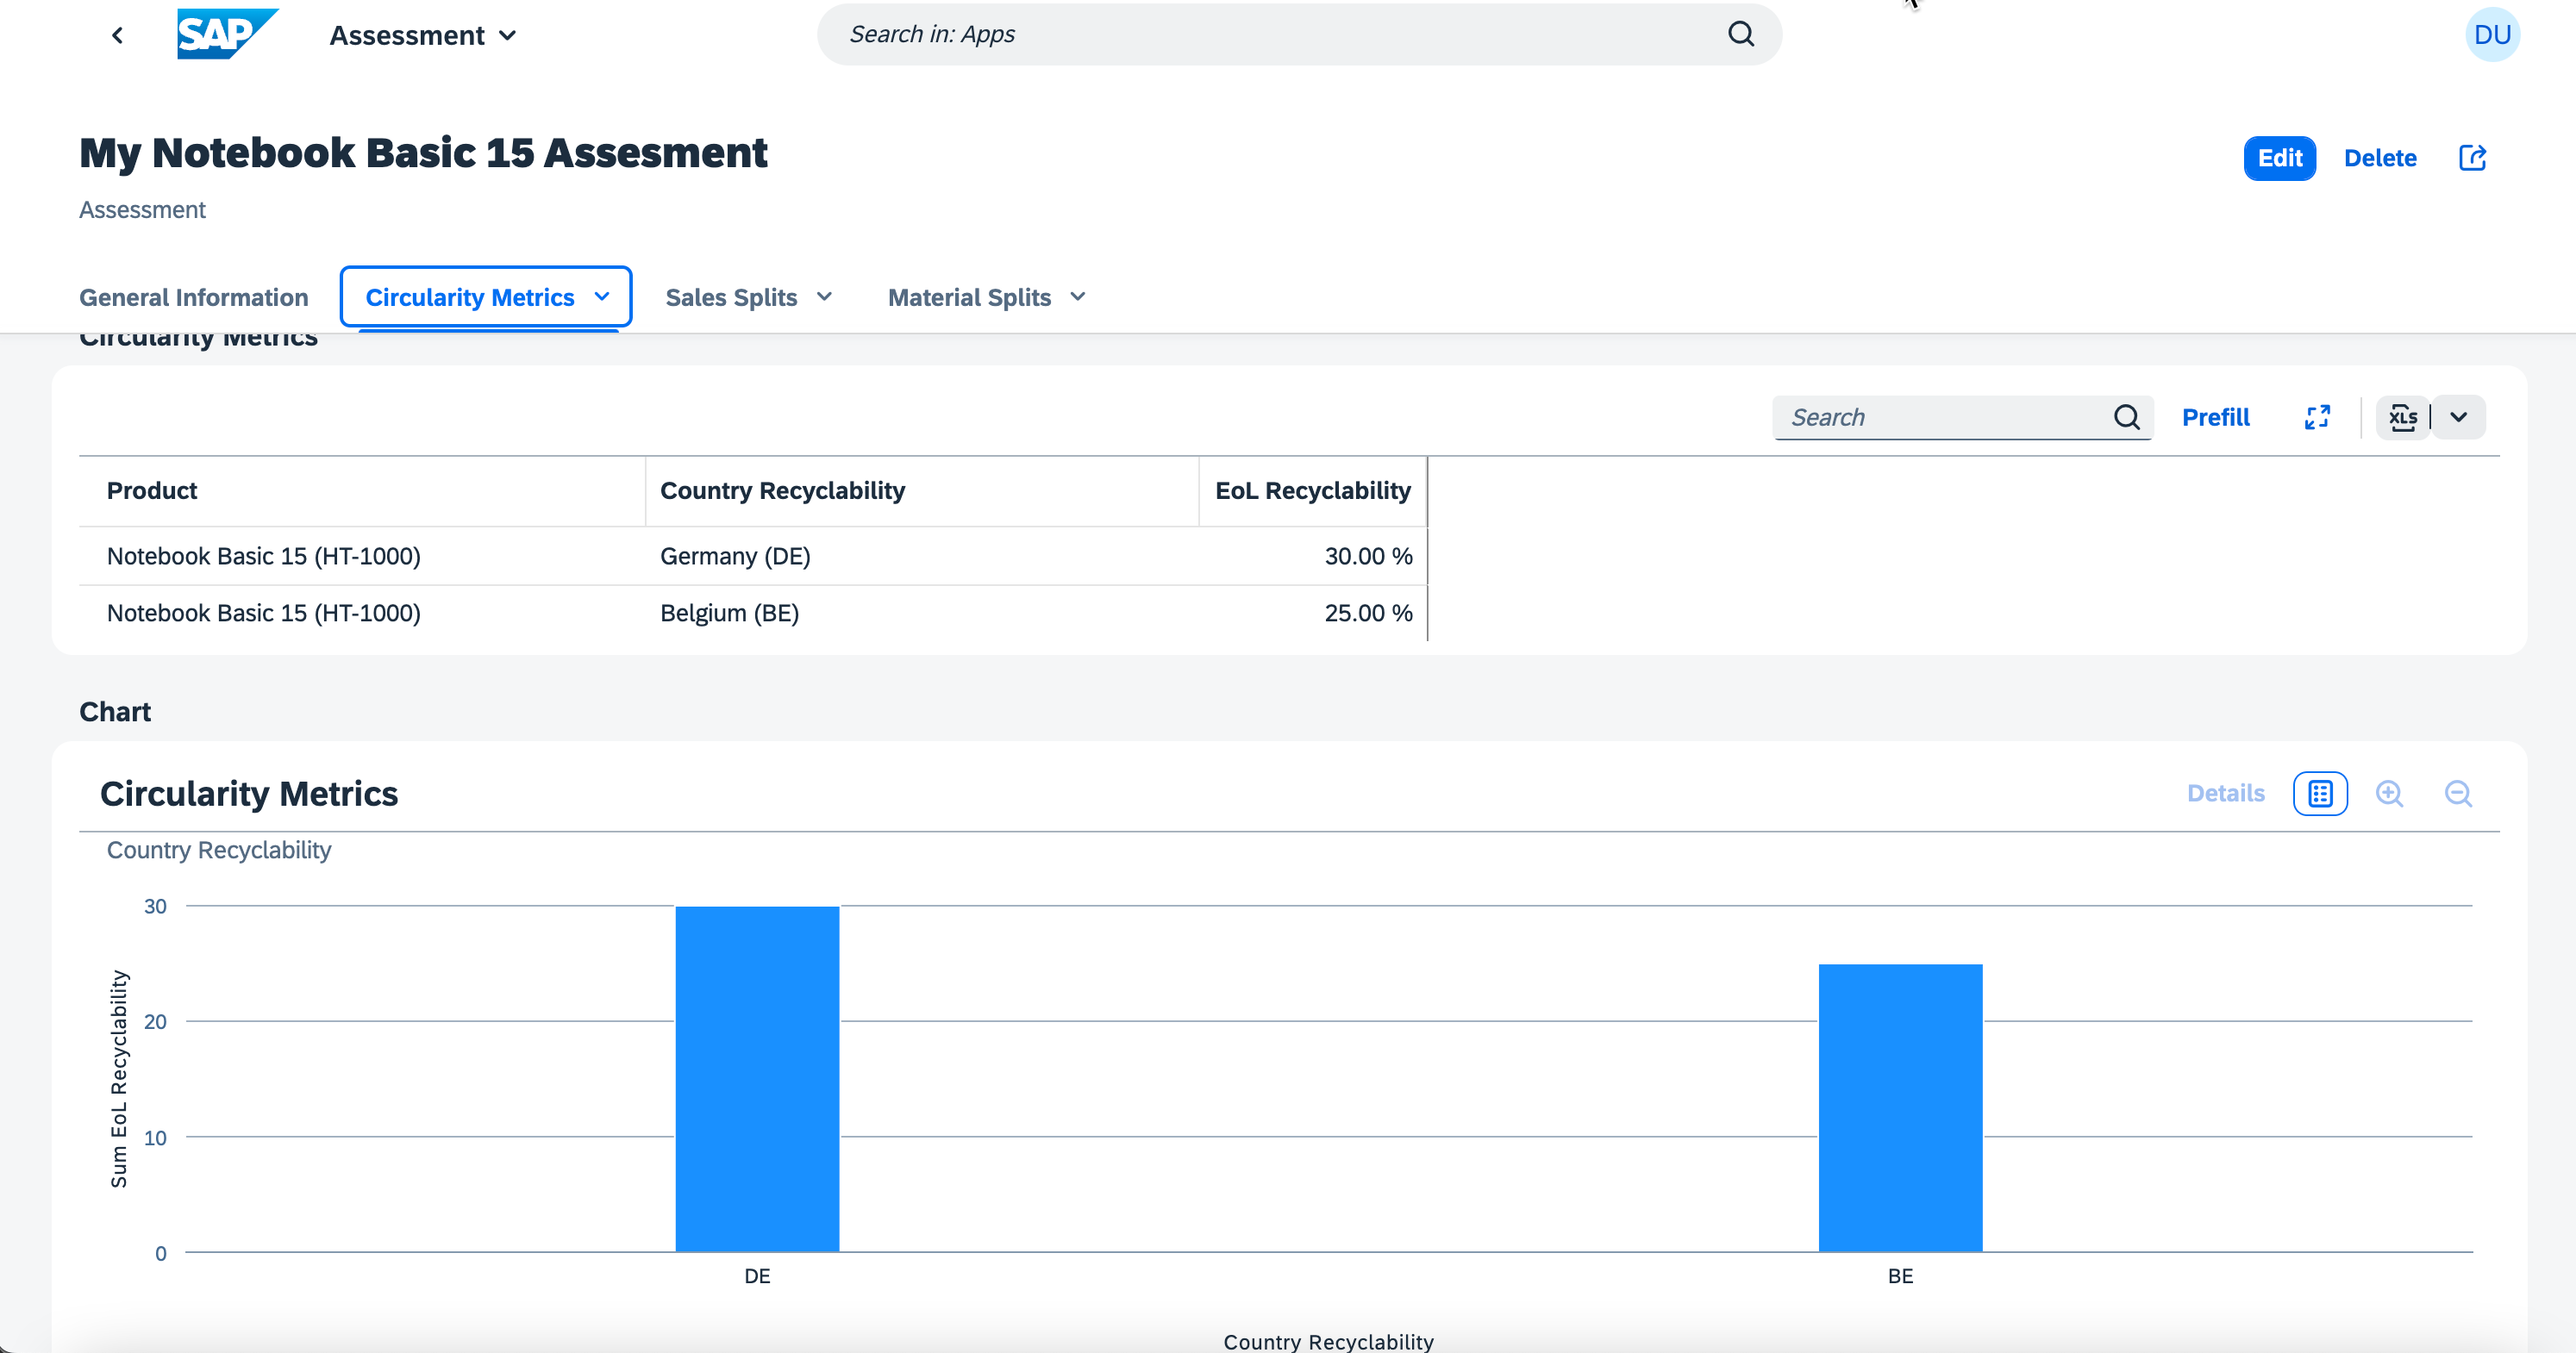Viewport: 2576px width, 1353px height.
Task: Switch to General Information tab
Action: tap(194, 298)
